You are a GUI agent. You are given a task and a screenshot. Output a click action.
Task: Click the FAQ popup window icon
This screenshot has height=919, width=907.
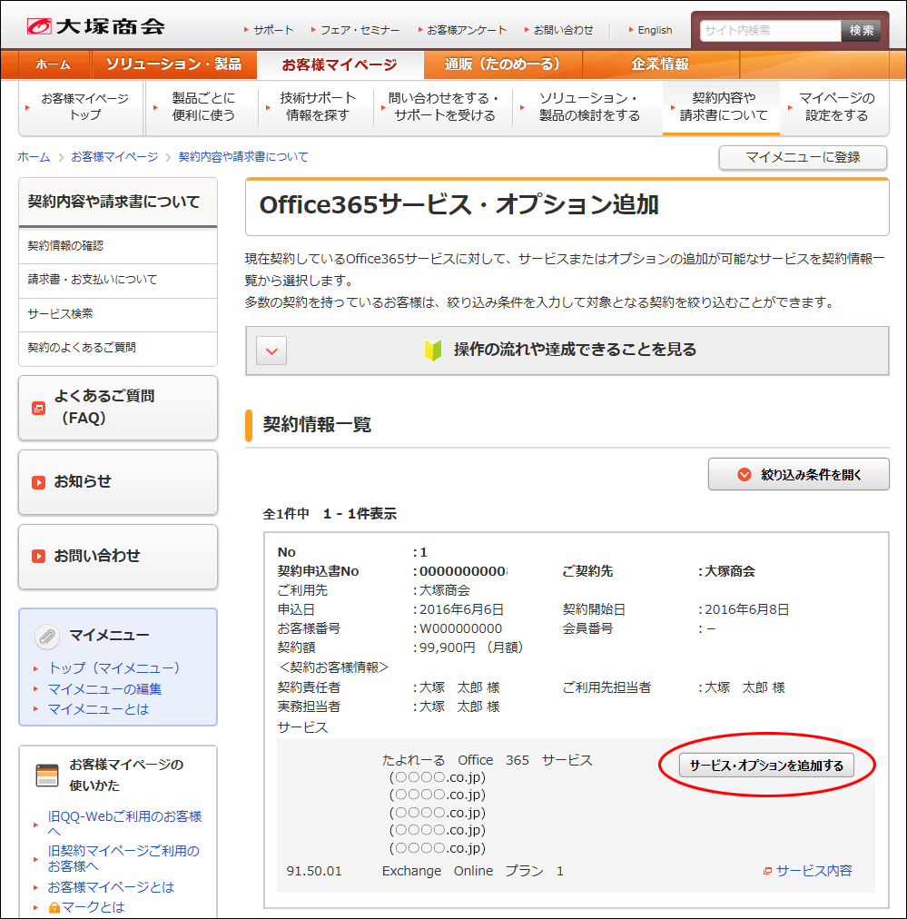coord(39,408)
